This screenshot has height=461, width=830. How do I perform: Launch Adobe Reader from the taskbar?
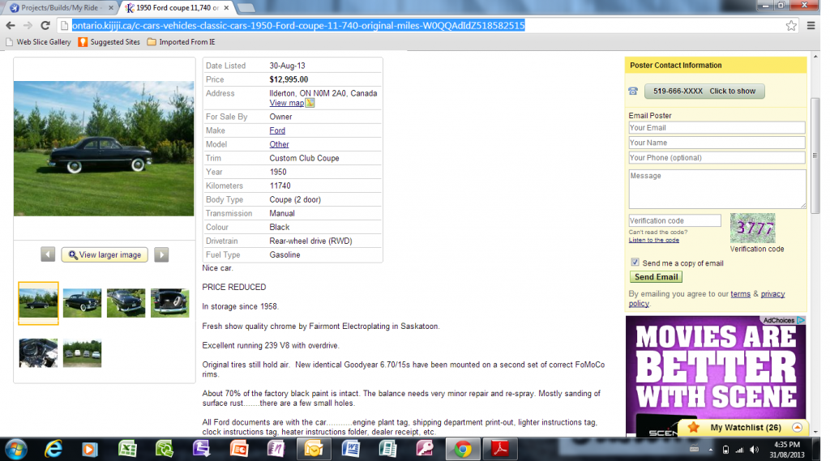tap(501, 449)
